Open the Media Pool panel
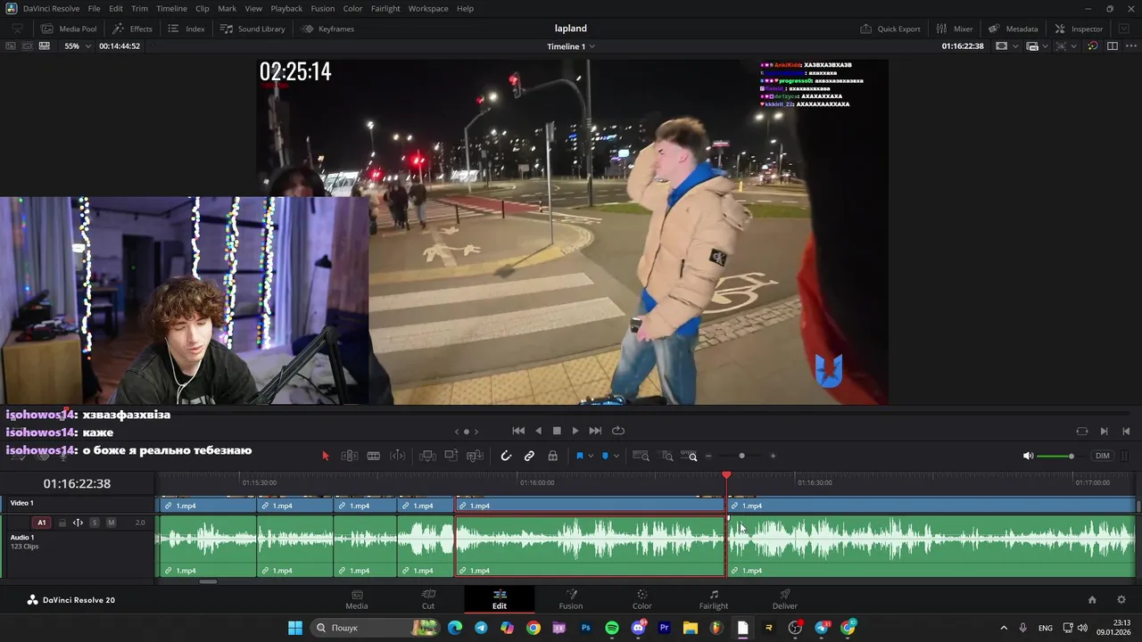This screenshot has height=642, width=1142. pyautogui.click(x=69, y=29)
